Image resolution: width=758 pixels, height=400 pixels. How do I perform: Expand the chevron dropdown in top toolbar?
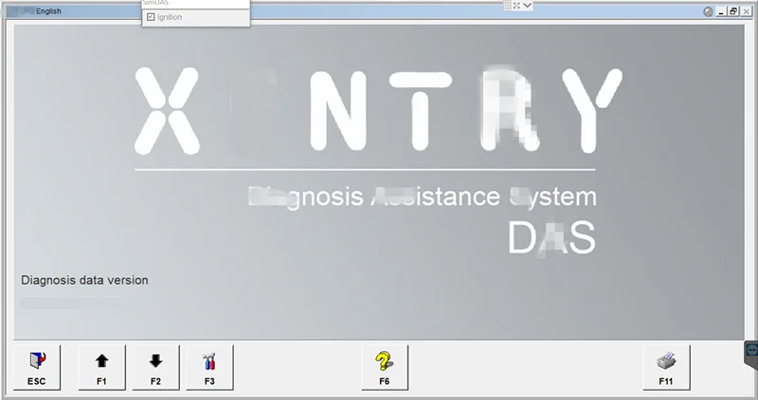pos(528,6)
